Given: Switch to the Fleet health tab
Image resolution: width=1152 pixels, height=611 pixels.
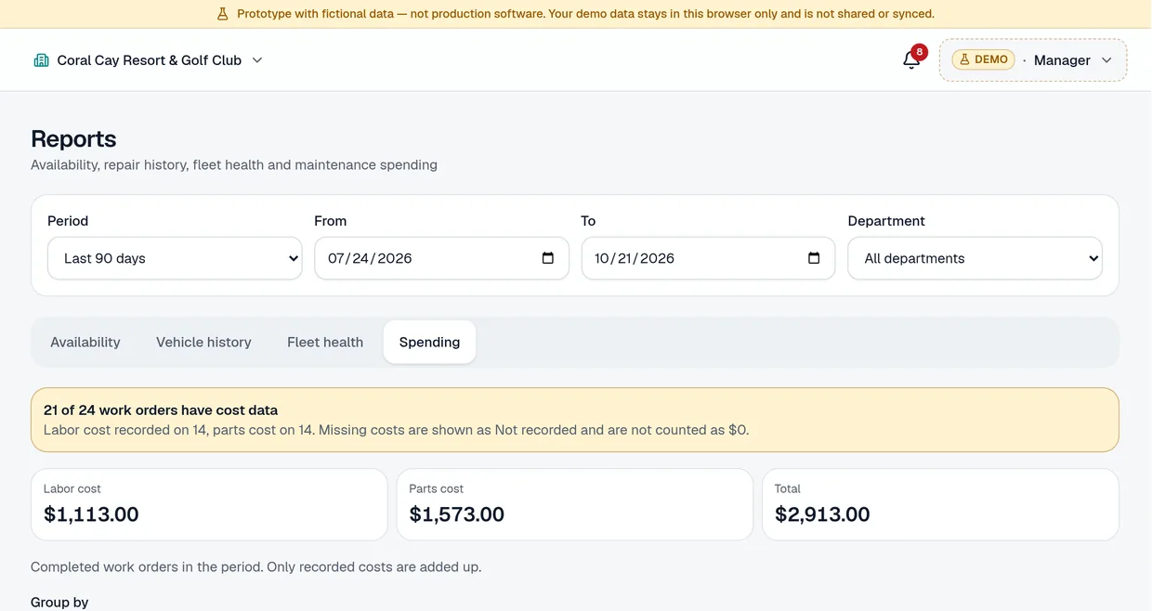Looking at the screenshot, I should pyautogui.click(x=325, y=342).
